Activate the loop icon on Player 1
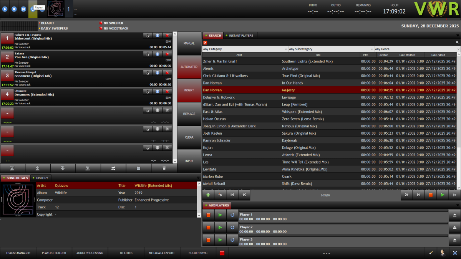The image size is (461, 259). point(232,215)
